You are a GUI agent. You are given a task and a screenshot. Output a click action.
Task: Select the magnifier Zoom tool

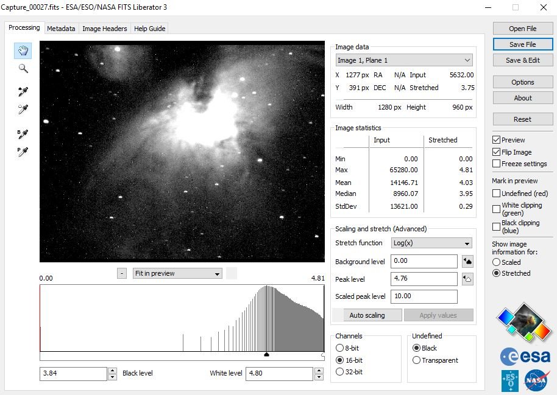pos(23,69)
